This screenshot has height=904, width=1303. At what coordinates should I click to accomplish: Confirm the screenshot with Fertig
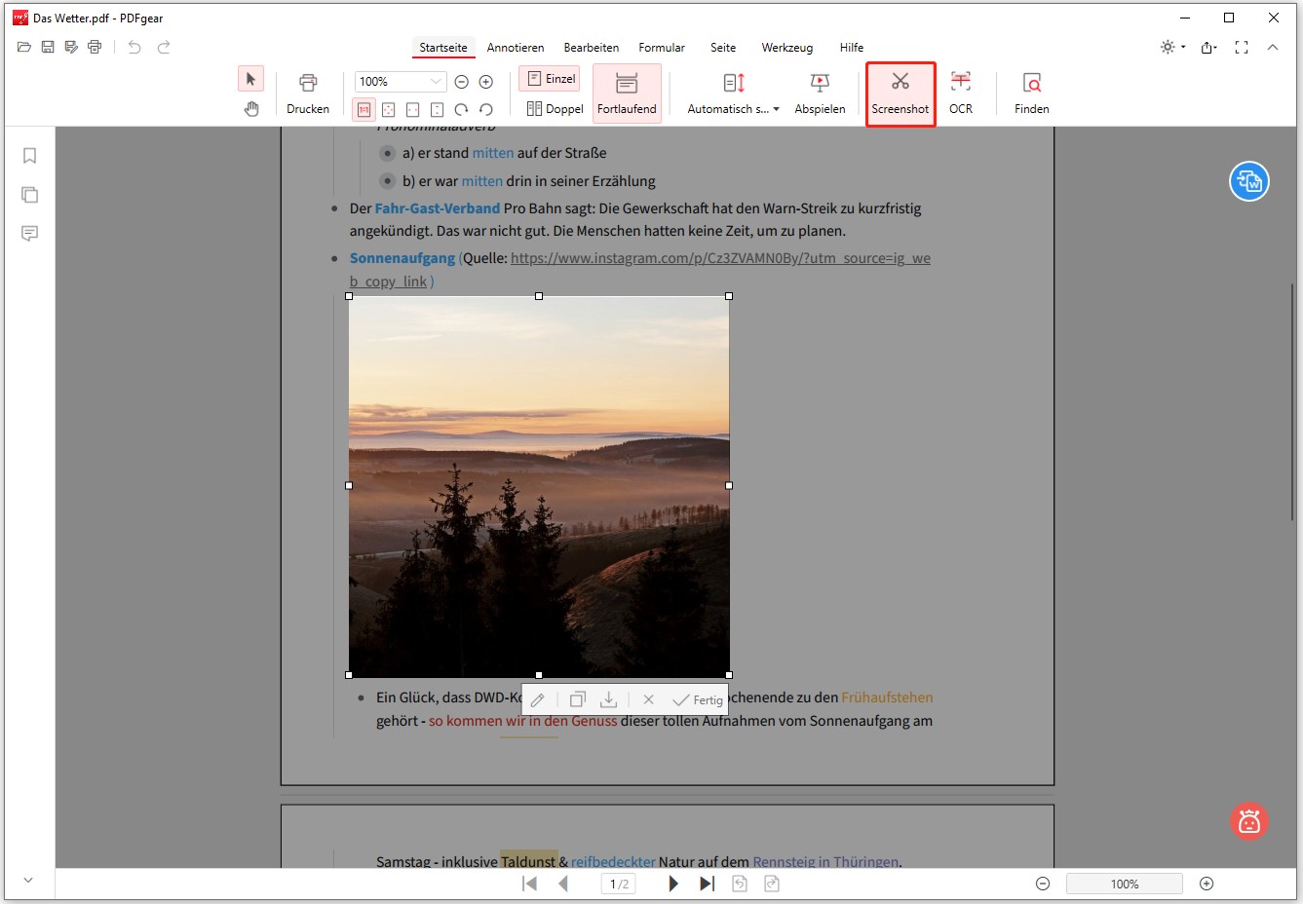pos(698,699)
